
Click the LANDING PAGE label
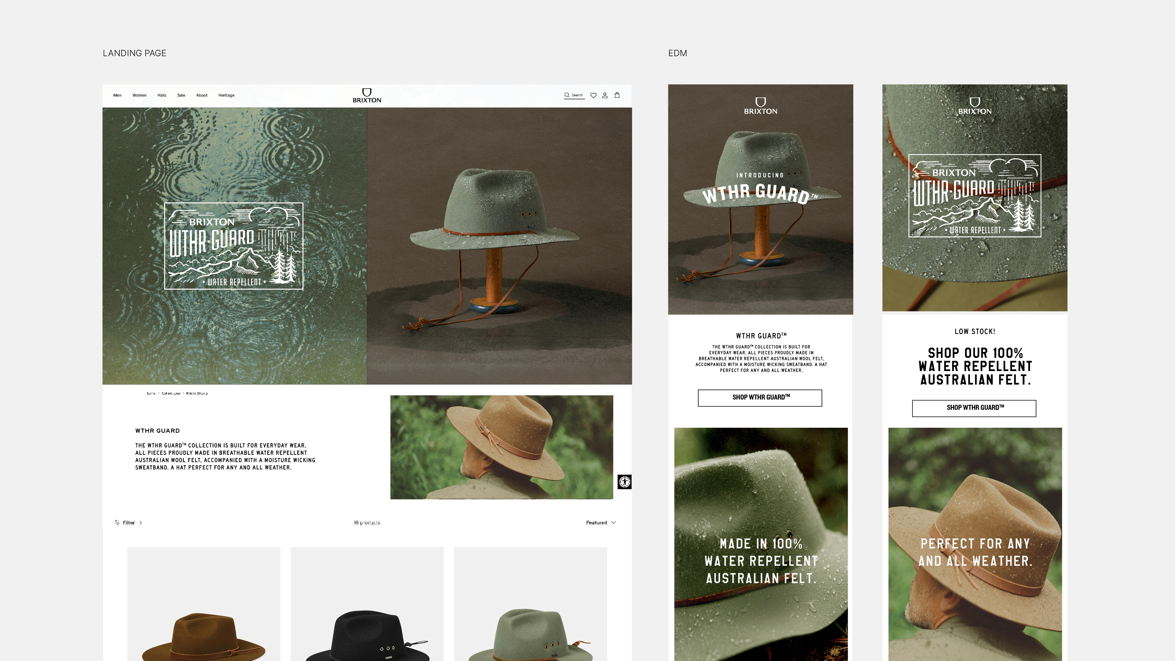click(135, 53)
